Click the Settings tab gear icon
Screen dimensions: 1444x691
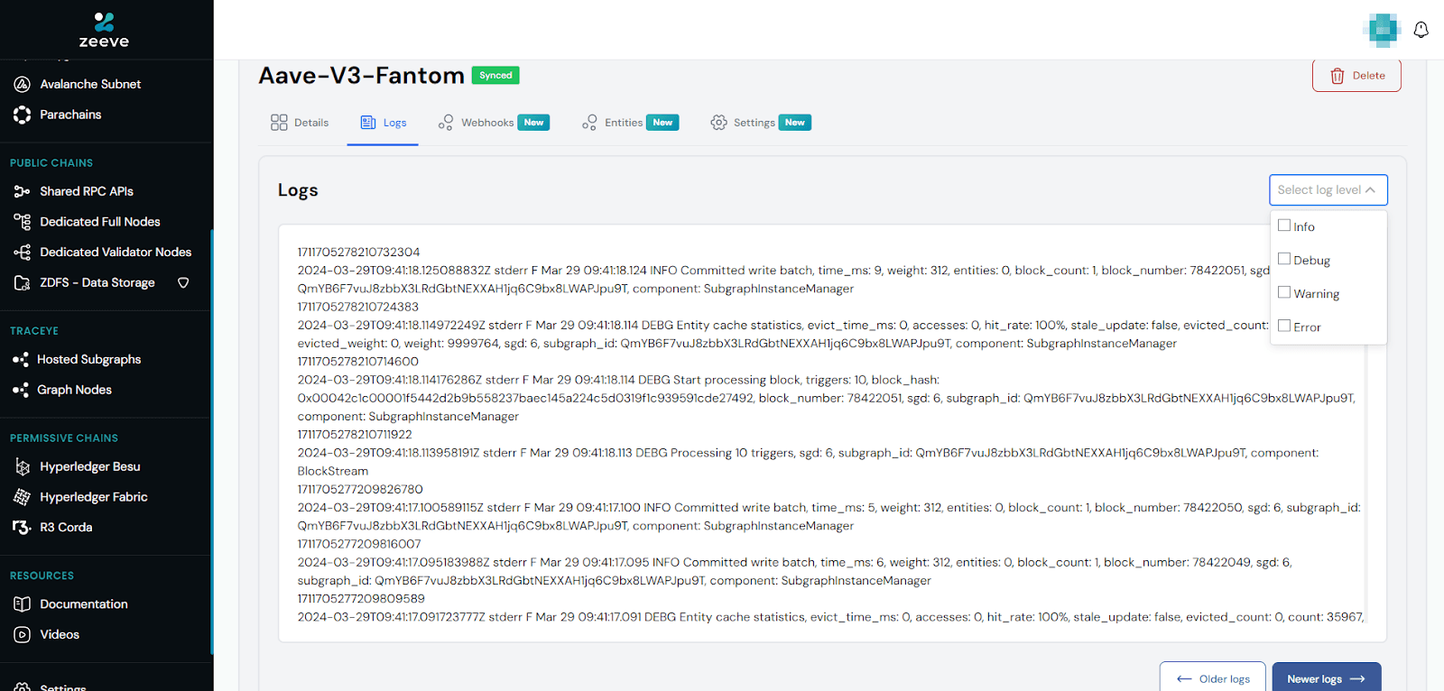(718, 123)
